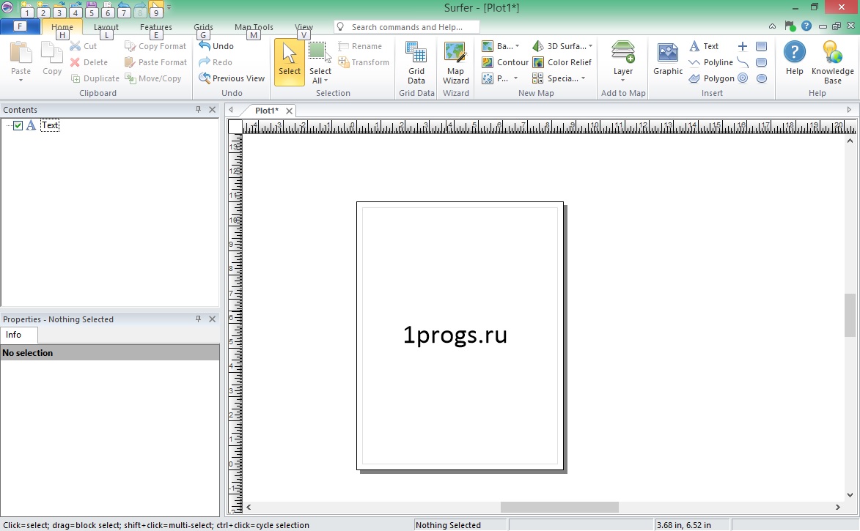The image size is (860, 531).
Task: Auto-hide the Properties panel via pin
Action: 198,319
